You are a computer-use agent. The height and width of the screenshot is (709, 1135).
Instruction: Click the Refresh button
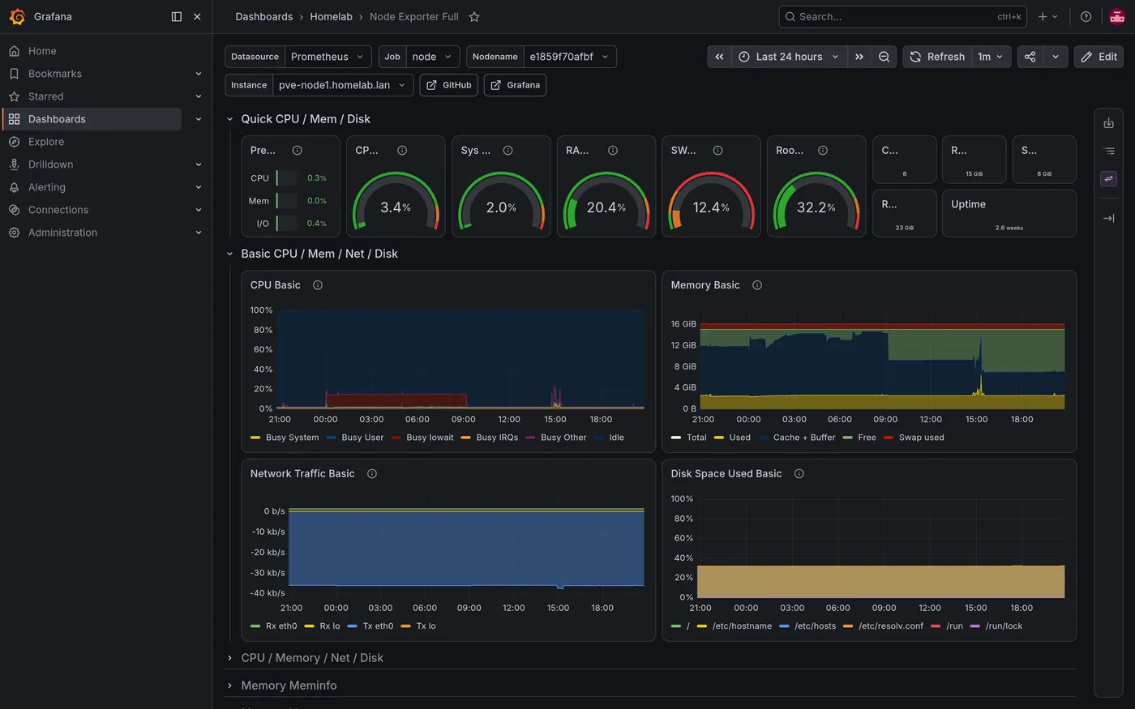937,57
